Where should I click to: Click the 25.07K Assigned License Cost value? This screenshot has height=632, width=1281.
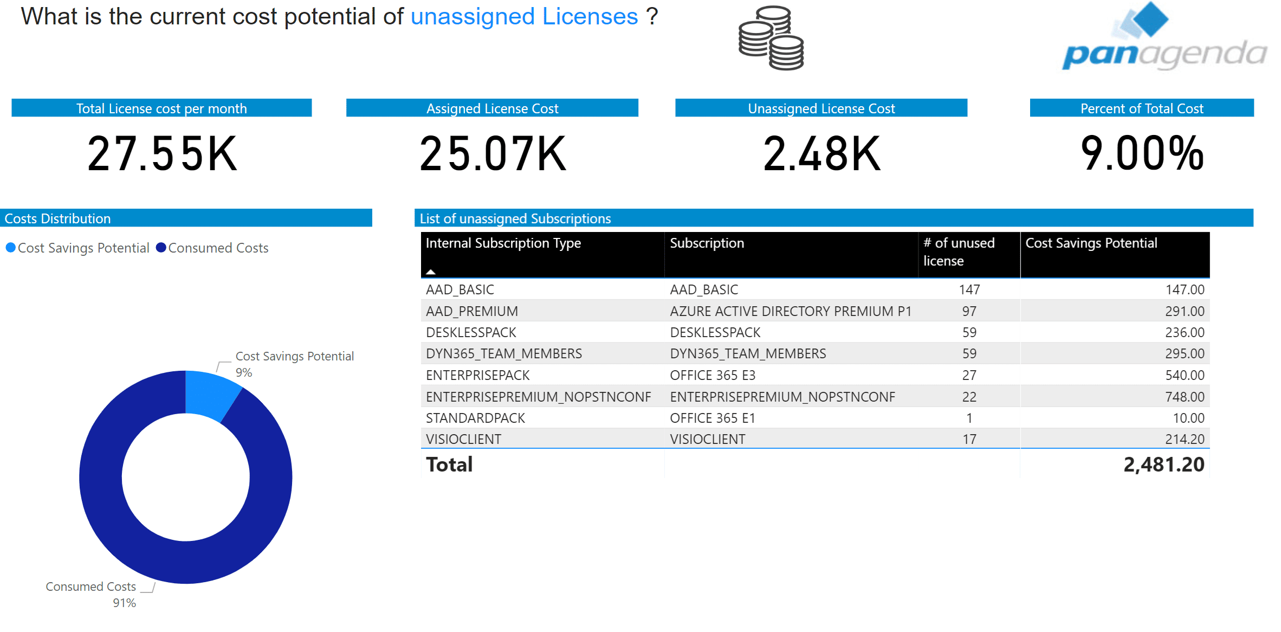(x=492, y=153)
